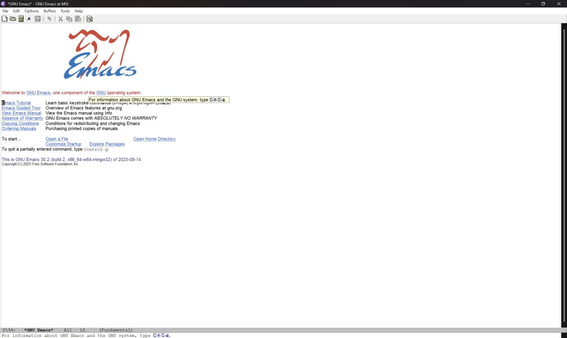Follow the Open Home Directory link
This screenshot has width=567, height=338.
click(154, 139)
